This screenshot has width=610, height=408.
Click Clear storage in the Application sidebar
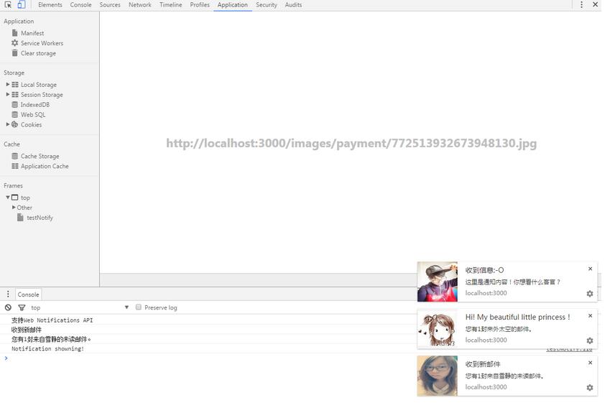tap(37, 53)
